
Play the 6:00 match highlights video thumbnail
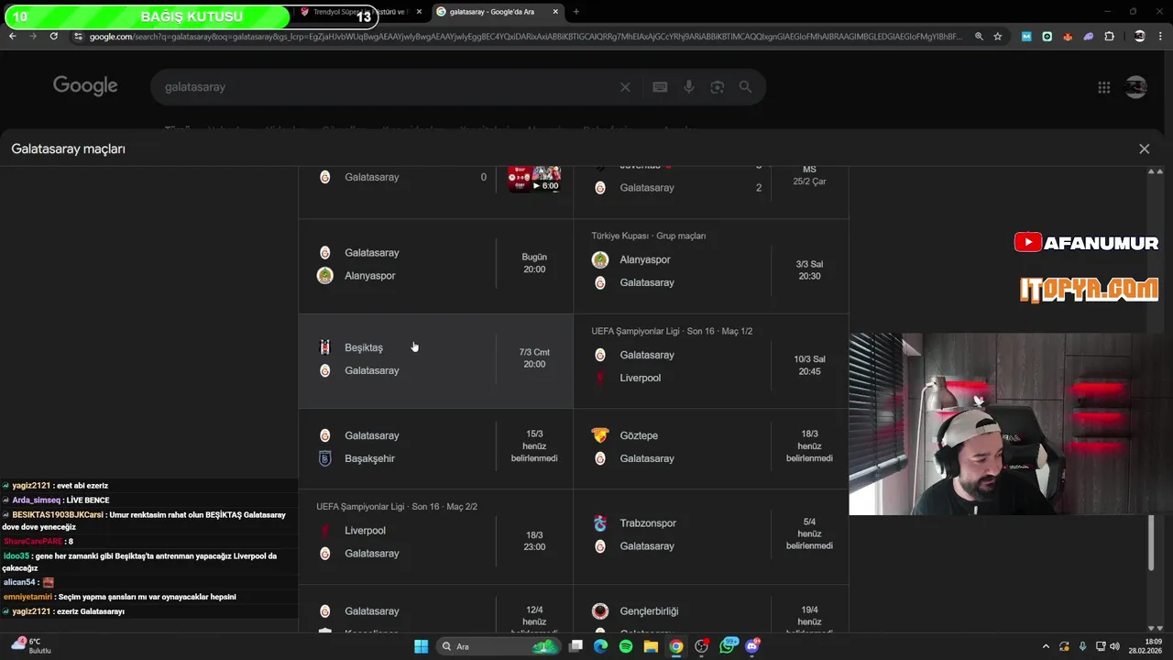(x=534, y=179)
